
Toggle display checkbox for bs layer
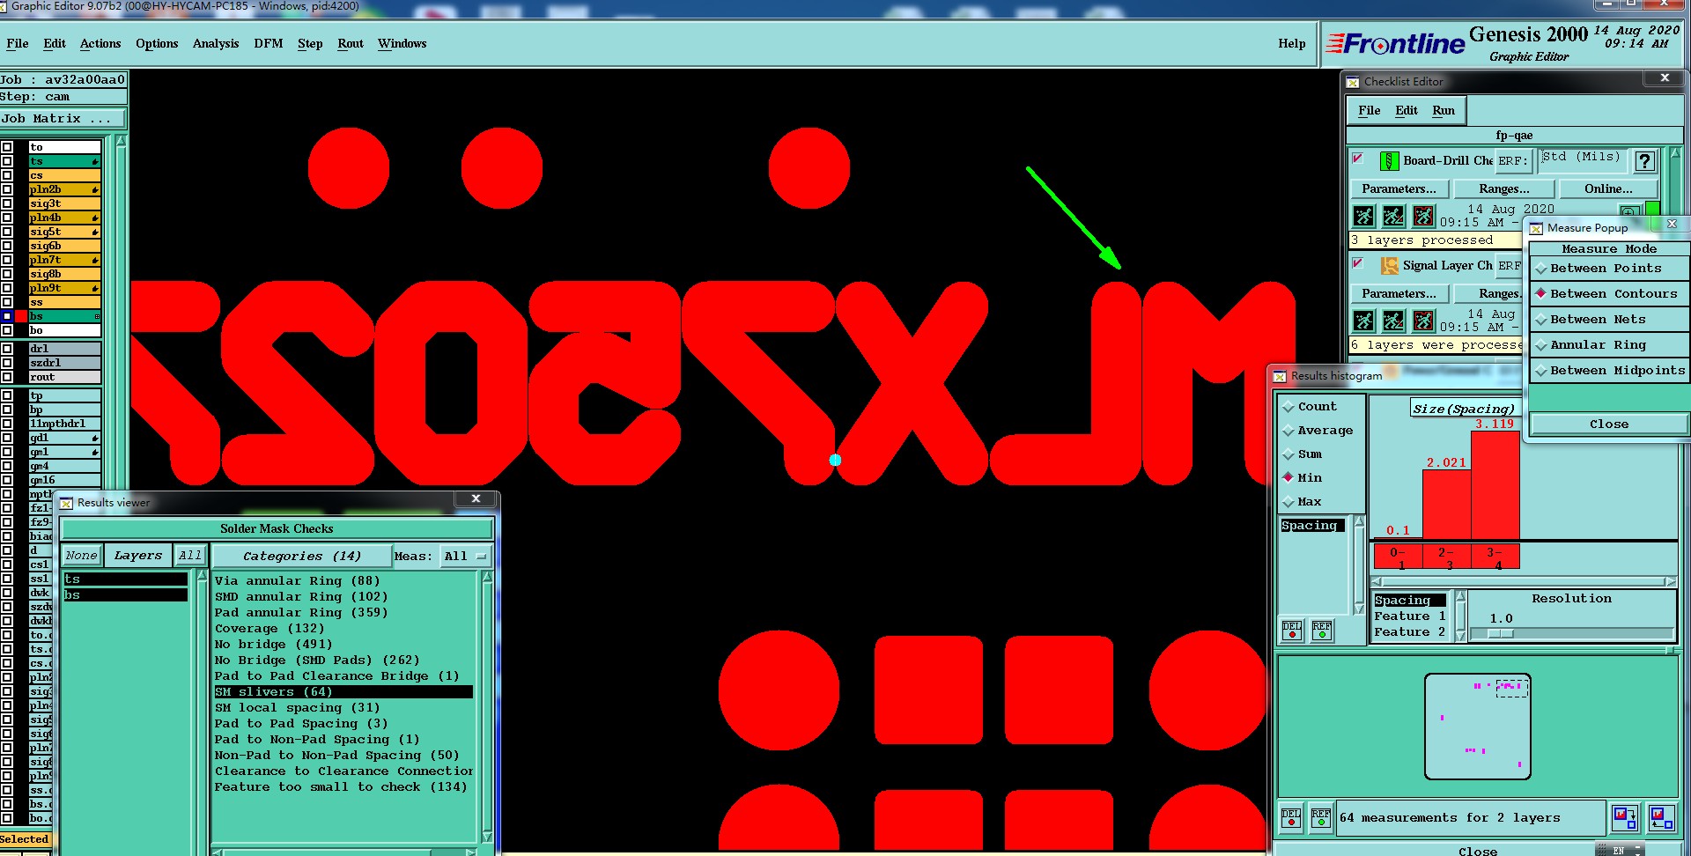(7, 316)
